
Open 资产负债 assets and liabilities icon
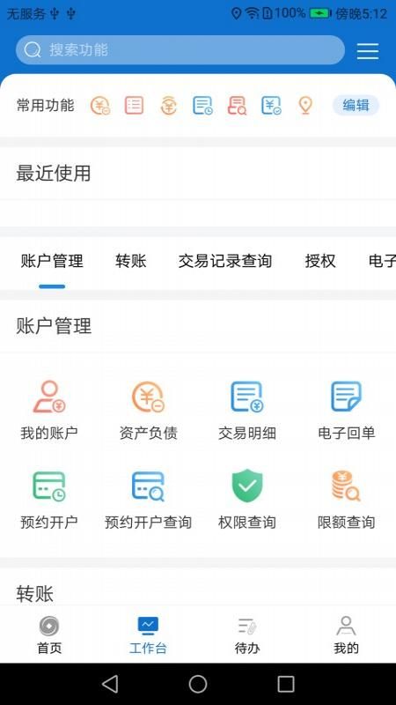tap(148, 397)
